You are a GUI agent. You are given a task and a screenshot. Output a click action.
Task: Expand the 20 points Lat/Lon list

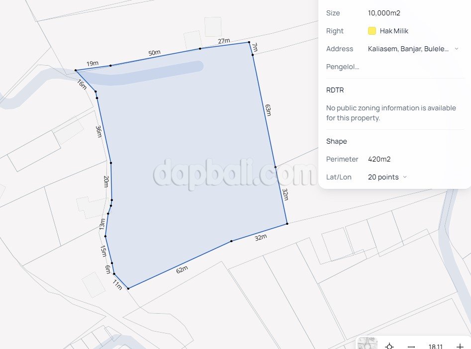[405, 177]
